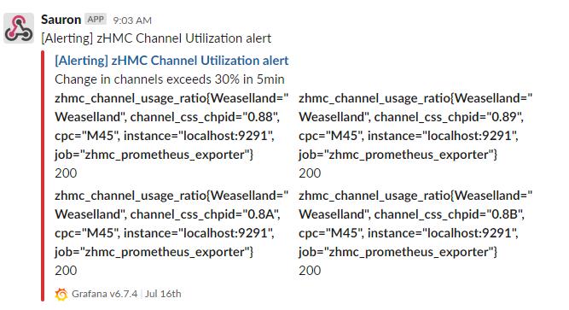Click the APP badge next to Sauron
The height and width of the screenshot is (310, 569).
click(96, 20)
